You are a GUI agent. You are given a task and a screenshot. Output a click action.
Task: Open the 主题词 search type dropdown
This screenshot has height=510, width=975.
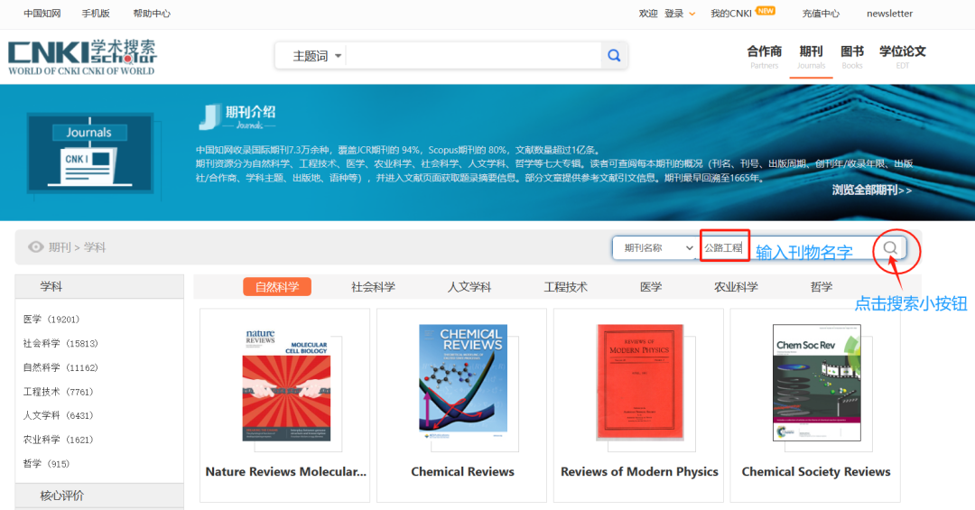tap(318, 56)
